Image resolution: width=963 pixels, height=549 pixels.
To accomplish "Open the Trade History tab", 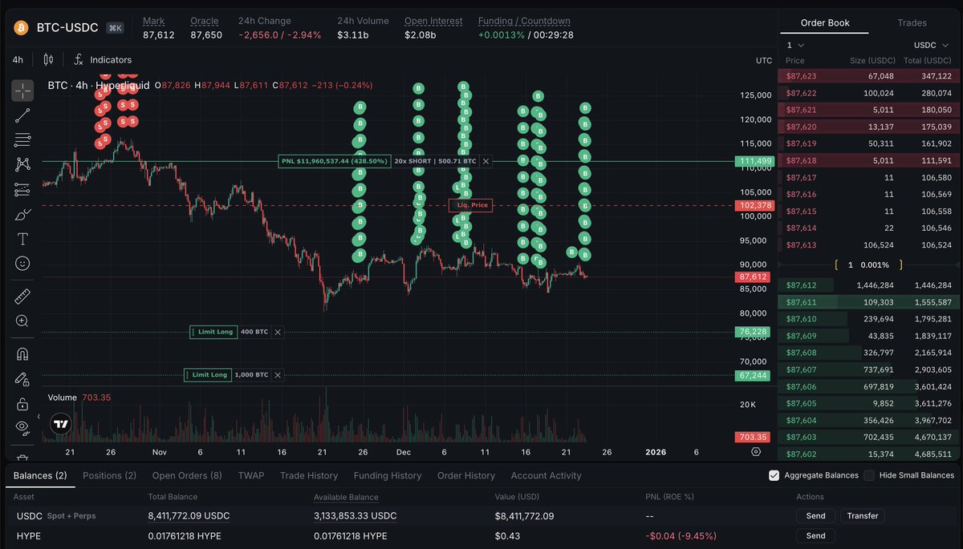I will point(309,475).
